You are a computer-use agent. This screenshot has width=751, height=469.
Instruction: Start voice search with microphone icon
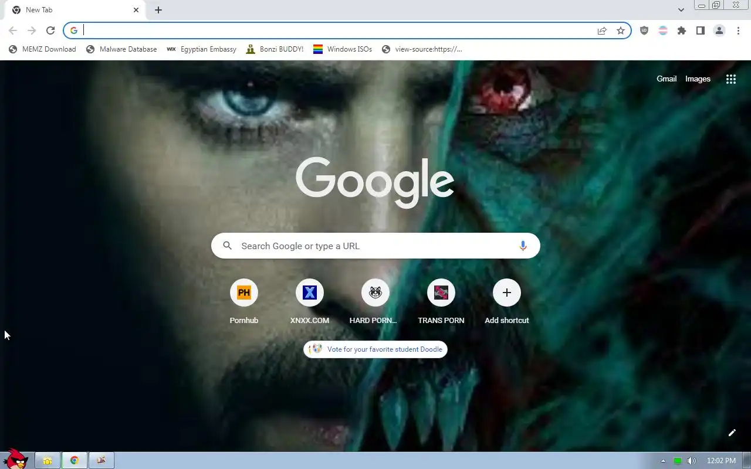coord(523,246)
